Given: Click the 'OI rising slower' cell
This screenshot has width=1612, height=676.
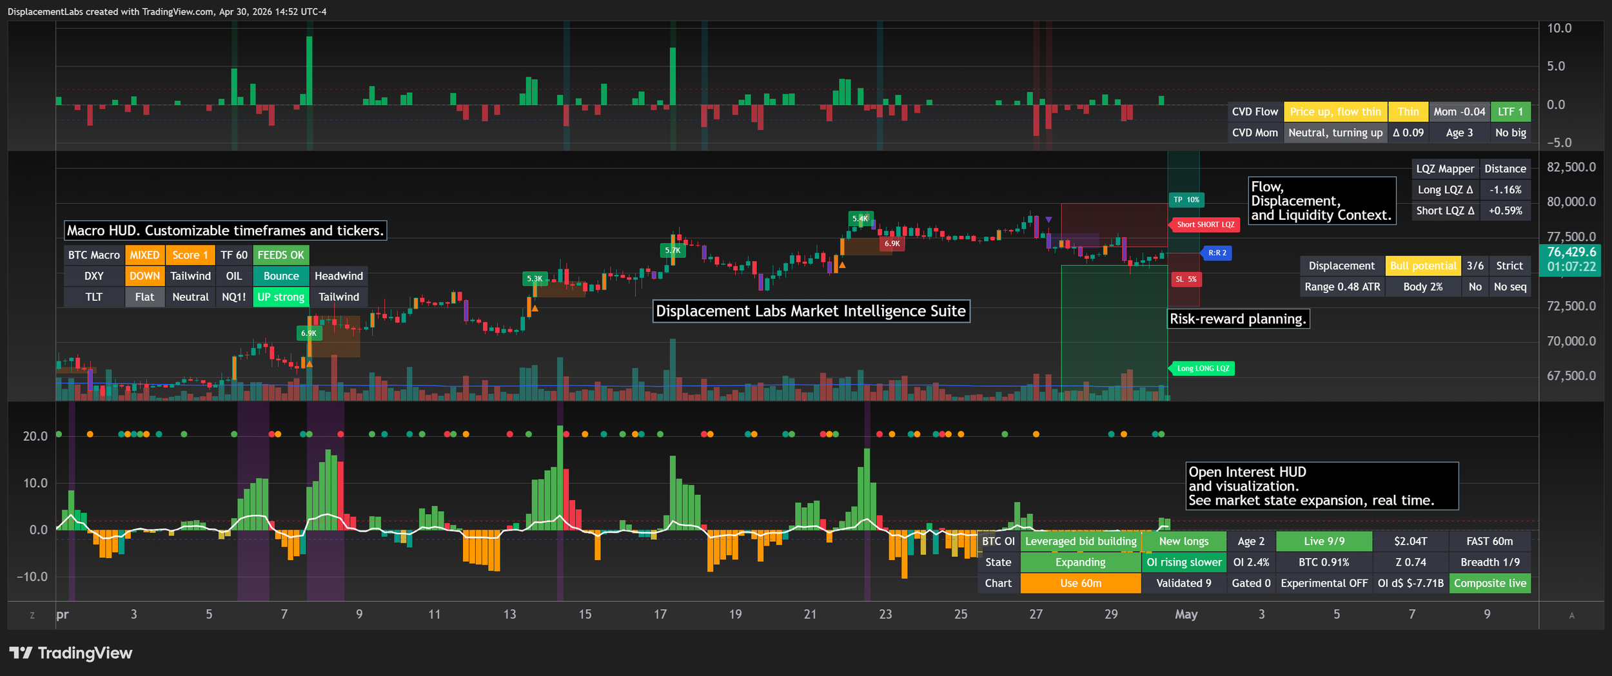Looking at the screenshot, I should (1184, 563).
